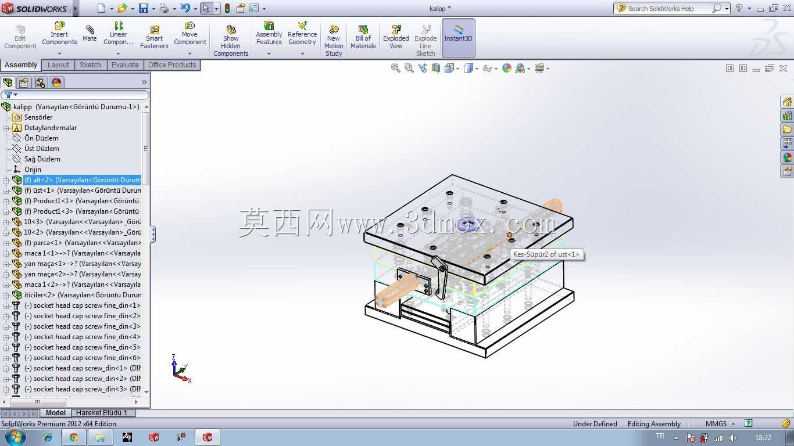Click the Mate paperclip tool
This screenshot has height=446, width=794.
[x=90, y=33]
